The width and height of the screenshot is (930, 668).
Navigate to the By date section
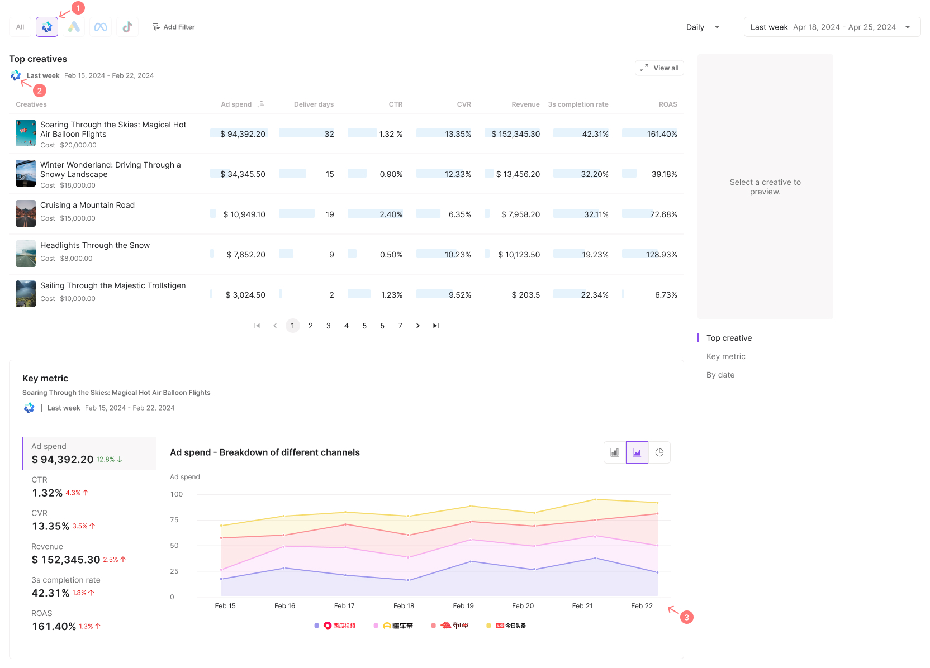720,375
